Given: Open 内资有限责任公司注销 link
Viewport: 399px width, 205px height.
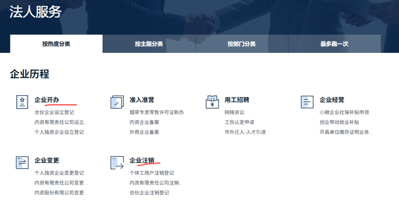Looking at the screenshot, I should 156,183.
